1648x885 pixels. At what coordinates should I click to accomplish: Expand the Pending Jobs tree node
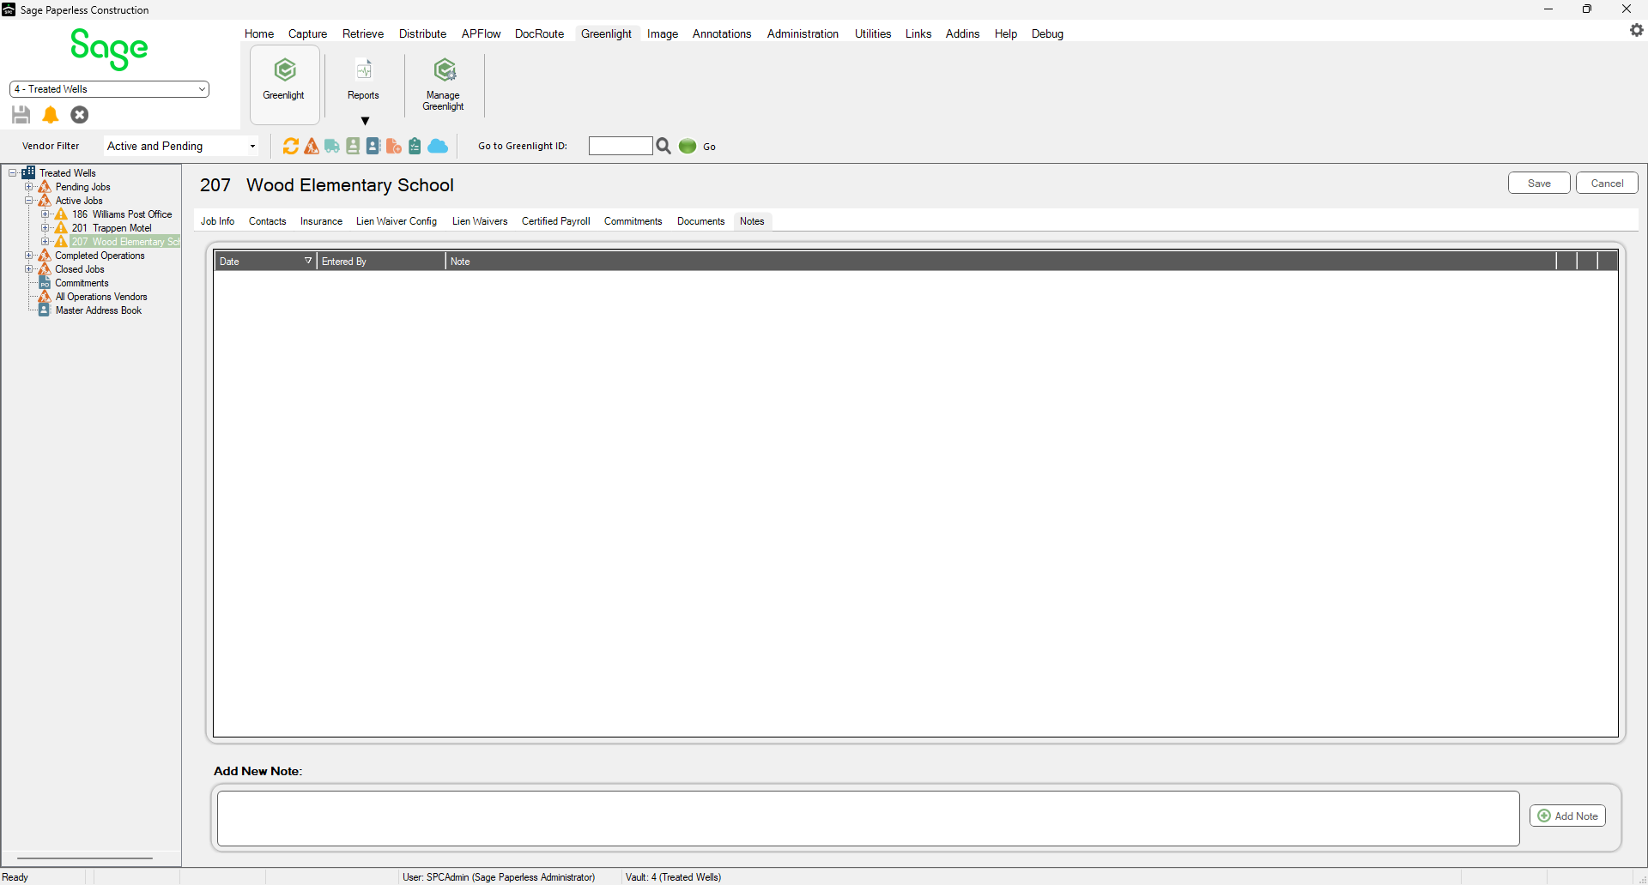click(x=28, y=186)
